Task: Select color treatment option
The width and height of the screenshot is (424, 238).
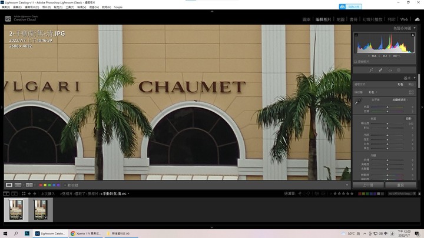Action: (x=400, y=85)
